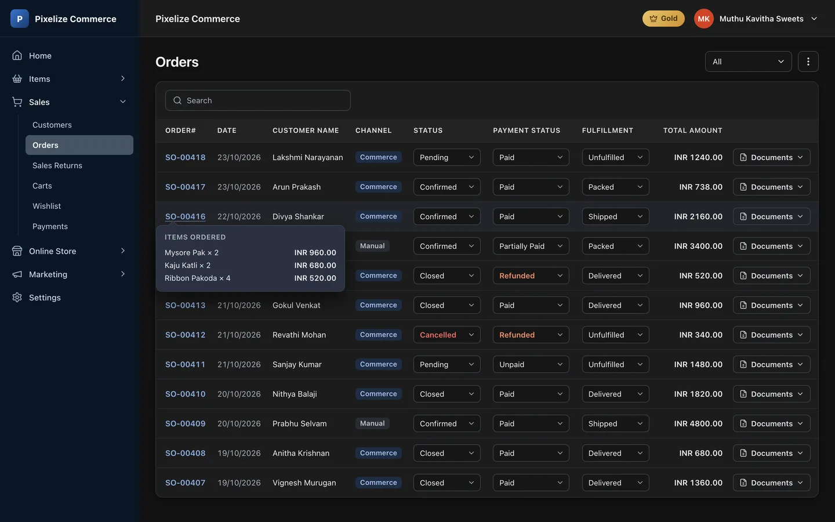Image resolution: width=835 pixels, height=522 pixels.
Task: Click the MK avatar circle
Action: [703, 19]
